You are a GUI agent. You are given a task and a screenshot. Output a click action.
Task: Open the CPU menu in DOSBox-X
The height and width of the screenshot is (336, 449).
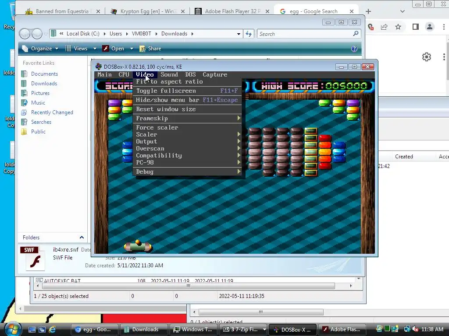pyautogui.click(x=124, y=74)
